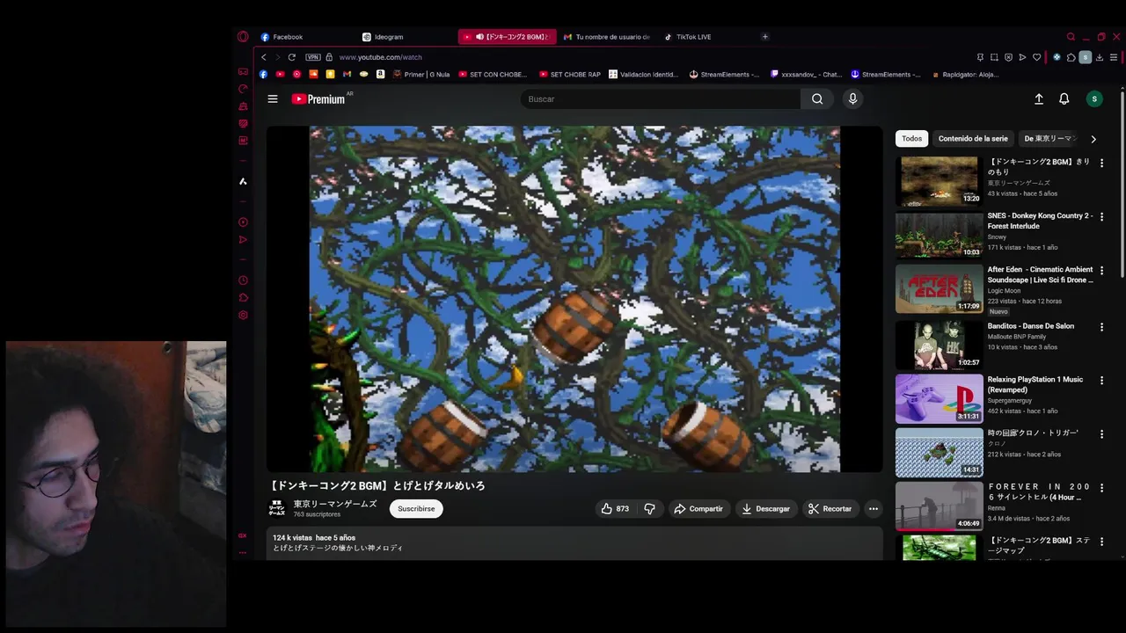Open SET CHOBE RAP bookmark
1126x633 pixels.
[570, 74]
